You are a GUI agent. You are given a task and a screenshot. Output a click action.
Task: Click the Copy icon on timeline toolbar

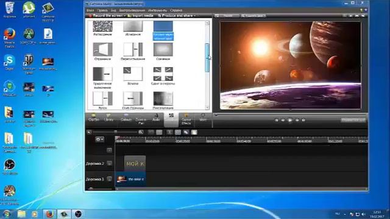pos(186,132)
